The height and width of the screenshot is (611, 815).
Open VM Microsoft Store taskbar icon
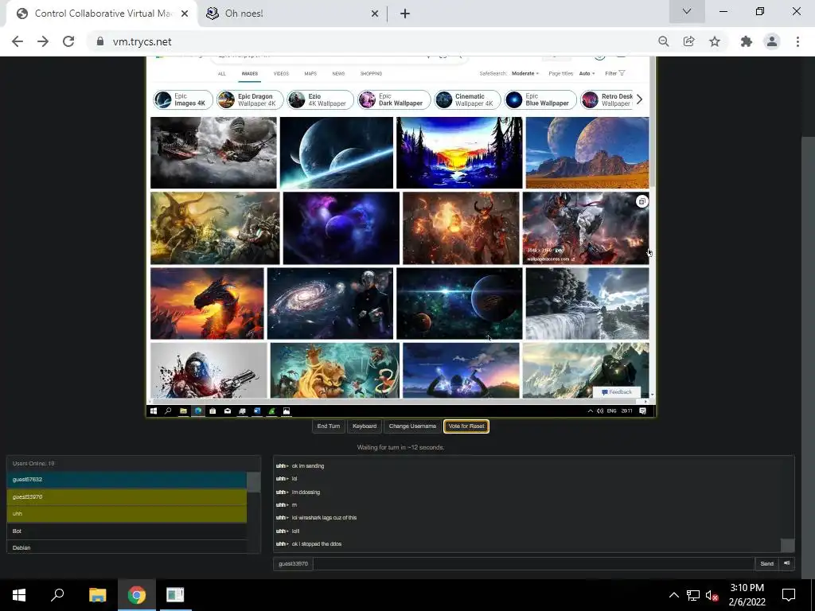[x=213, y=411]
